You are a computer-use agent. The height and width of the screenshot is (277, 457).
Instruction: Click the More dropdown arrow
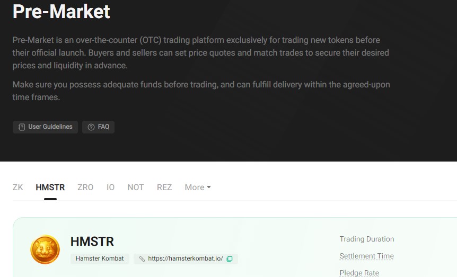pos(209,187)
